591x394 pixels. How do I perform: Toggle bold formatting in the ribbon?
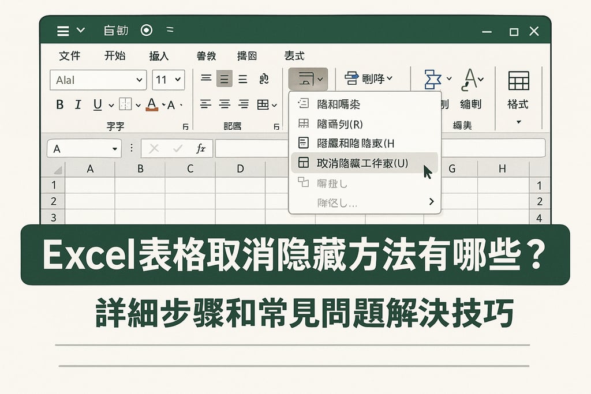coord(60,104)
